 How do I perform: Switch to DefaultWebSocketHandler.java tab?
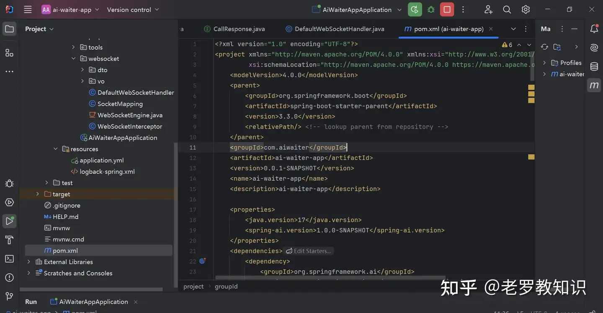[335, 29]
